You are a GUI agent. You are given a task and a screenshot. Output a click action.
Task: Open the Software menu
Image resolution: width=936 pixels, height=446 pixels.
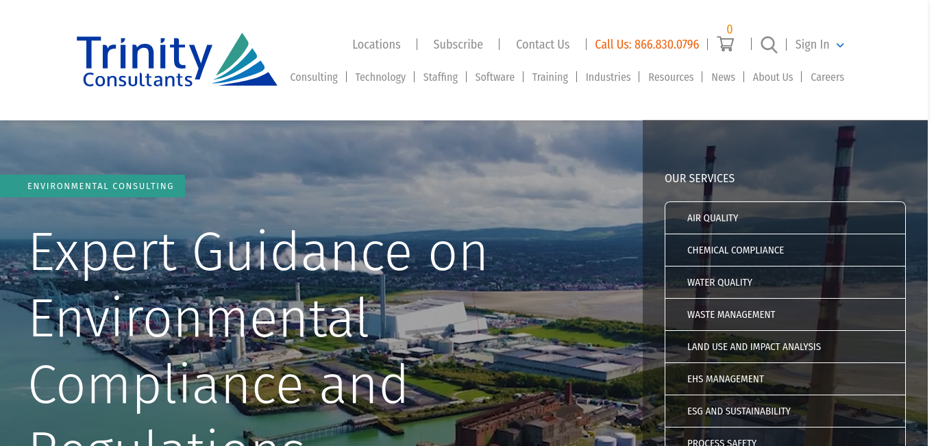pyautogui.click(x=495, y=77)
